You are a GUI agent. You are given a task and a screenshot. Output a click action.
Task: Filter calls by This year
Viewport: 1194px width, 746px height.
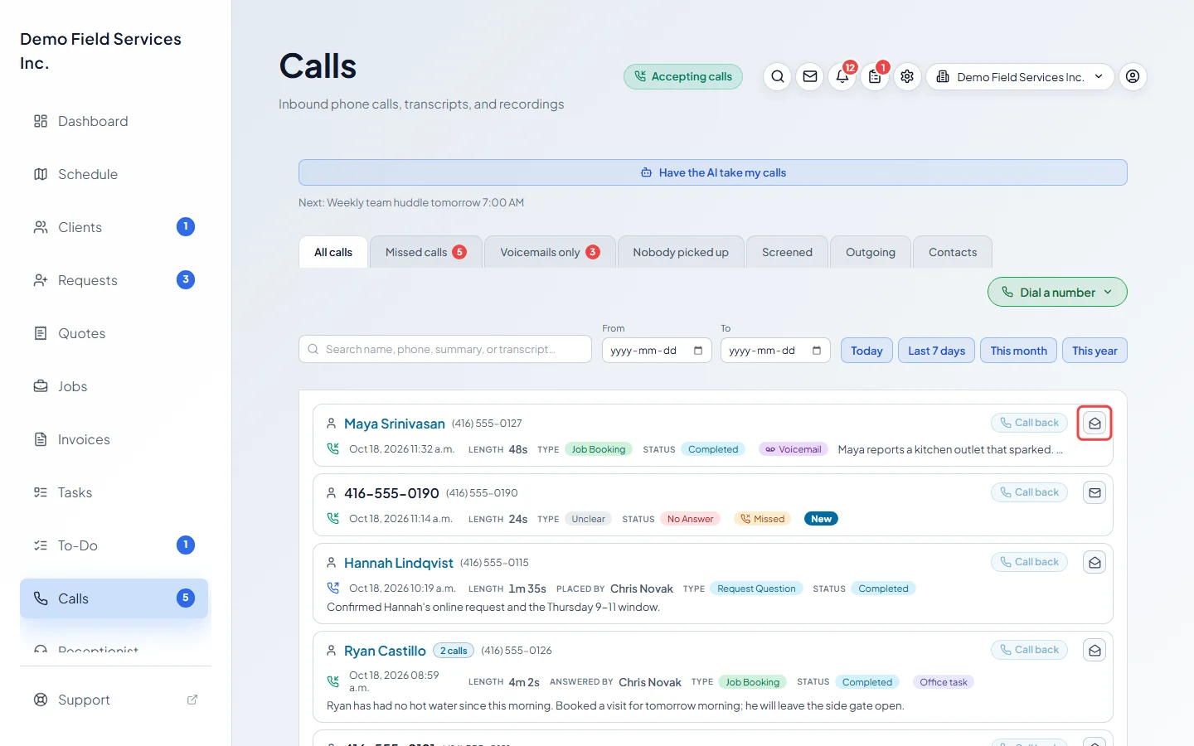click(1094, 351)
